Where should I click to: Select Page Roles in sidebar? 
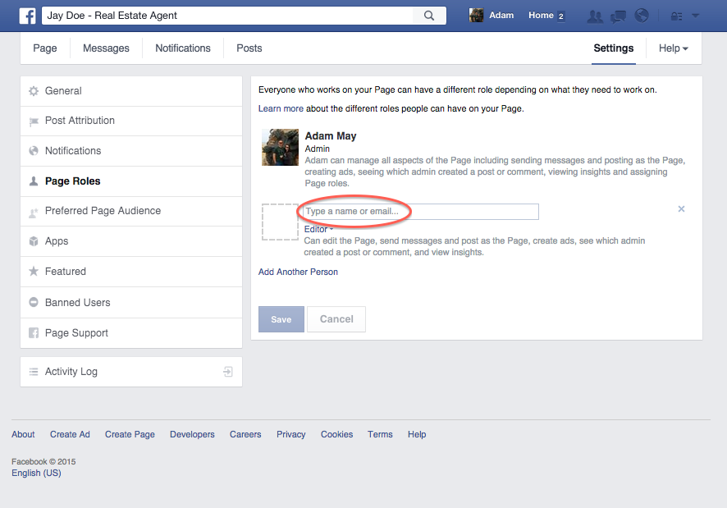[131, 181]
